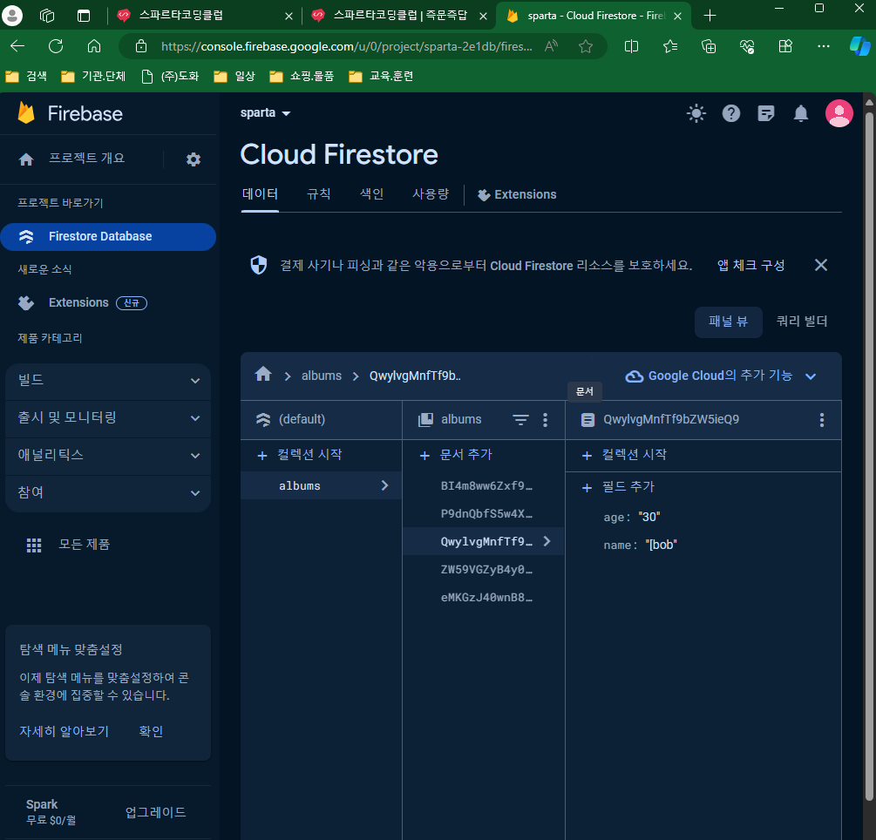Open the albums collection three-dot menu
876x840 pixels.
pos(546,419)
